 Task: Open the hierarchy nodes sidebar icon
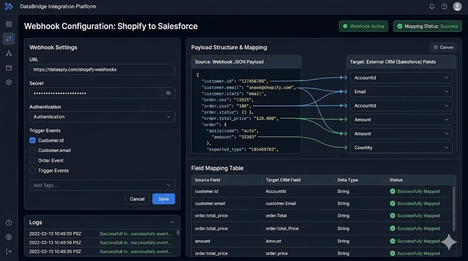pos(9,53)
